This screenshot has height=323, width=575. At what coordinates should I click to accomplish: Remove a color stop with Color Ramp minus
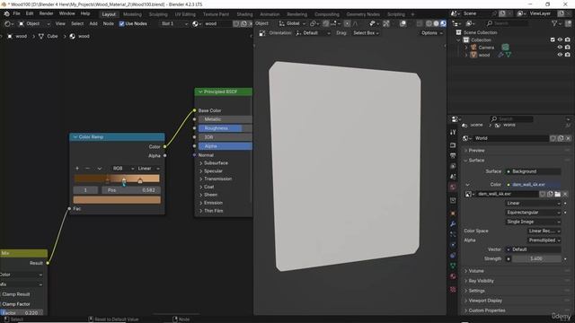[87, 169]
